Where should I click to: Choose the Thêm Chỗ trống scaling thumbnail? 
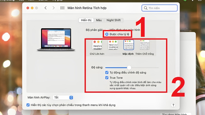click(x=145, y=45)
